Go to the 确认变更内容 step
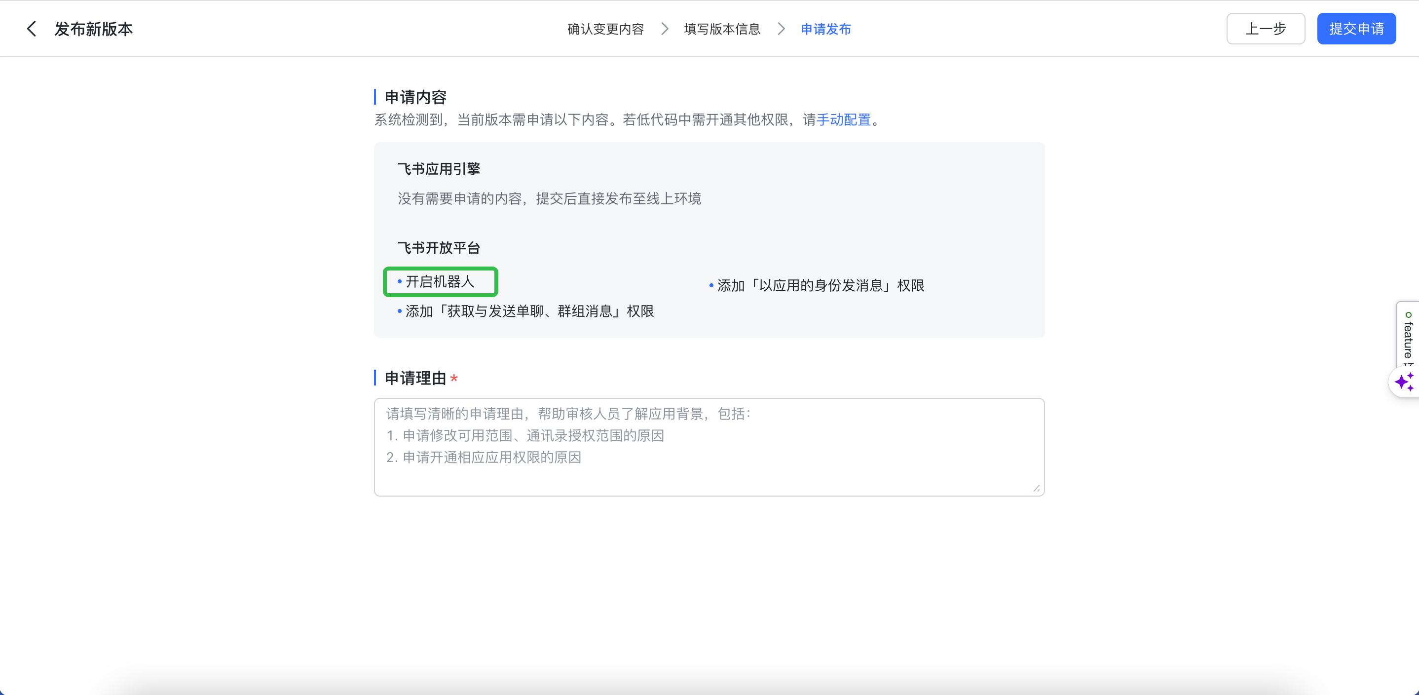This screenshot has height=695, width=1419. 605,29
